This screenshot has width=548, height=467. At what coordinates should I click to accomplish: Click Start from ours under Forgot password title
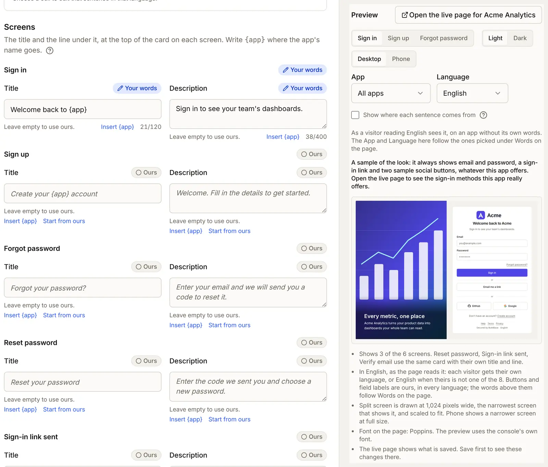tap(64, 315)
